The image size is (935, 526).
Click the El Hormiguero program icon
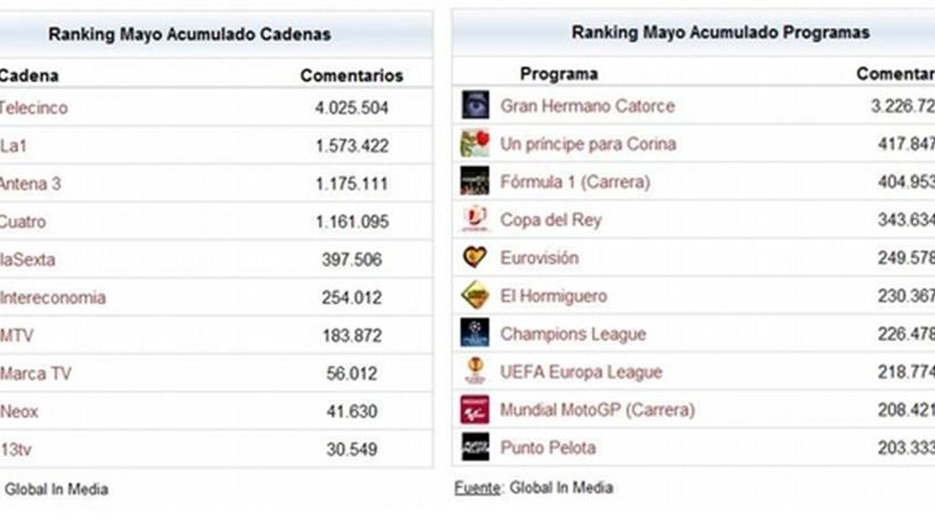[475, 295]
